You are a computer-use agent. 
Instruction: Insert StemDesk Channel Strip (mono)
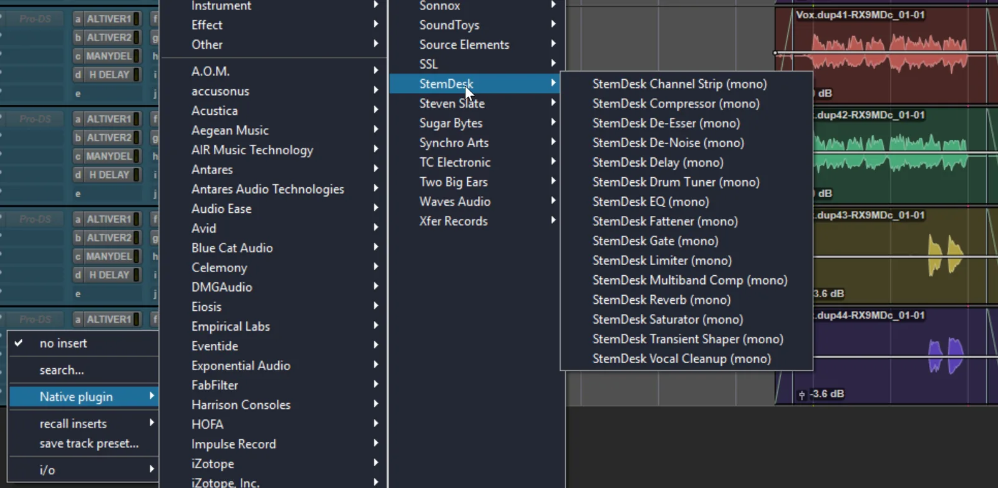(x=686, y=84)
